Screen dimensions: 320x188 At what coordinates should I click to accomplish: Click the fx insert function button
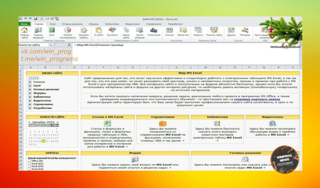69,45
